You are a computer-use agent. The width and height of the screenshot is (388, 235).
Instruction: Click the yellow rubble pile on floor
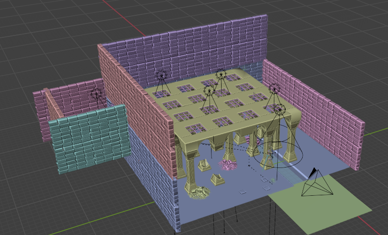[198, 192]
